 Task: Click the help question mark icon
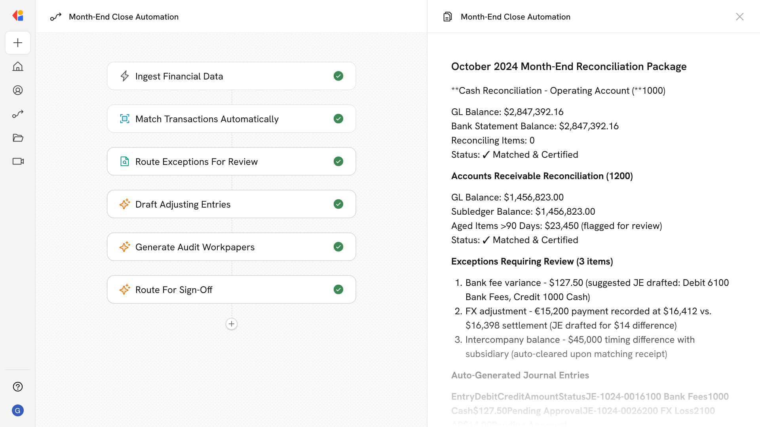click(x=18, y=387)
